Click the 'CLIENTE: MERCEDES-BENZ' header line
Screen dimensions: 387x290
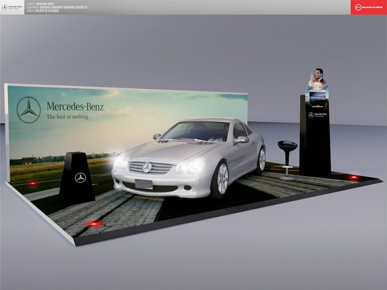click(x=40, y=4)
